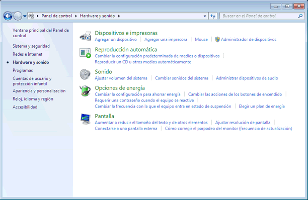This screenshot has width=308, height=200.
Task: Expand the recent pages dropdown beside navigation arrows
Action: 25,16
